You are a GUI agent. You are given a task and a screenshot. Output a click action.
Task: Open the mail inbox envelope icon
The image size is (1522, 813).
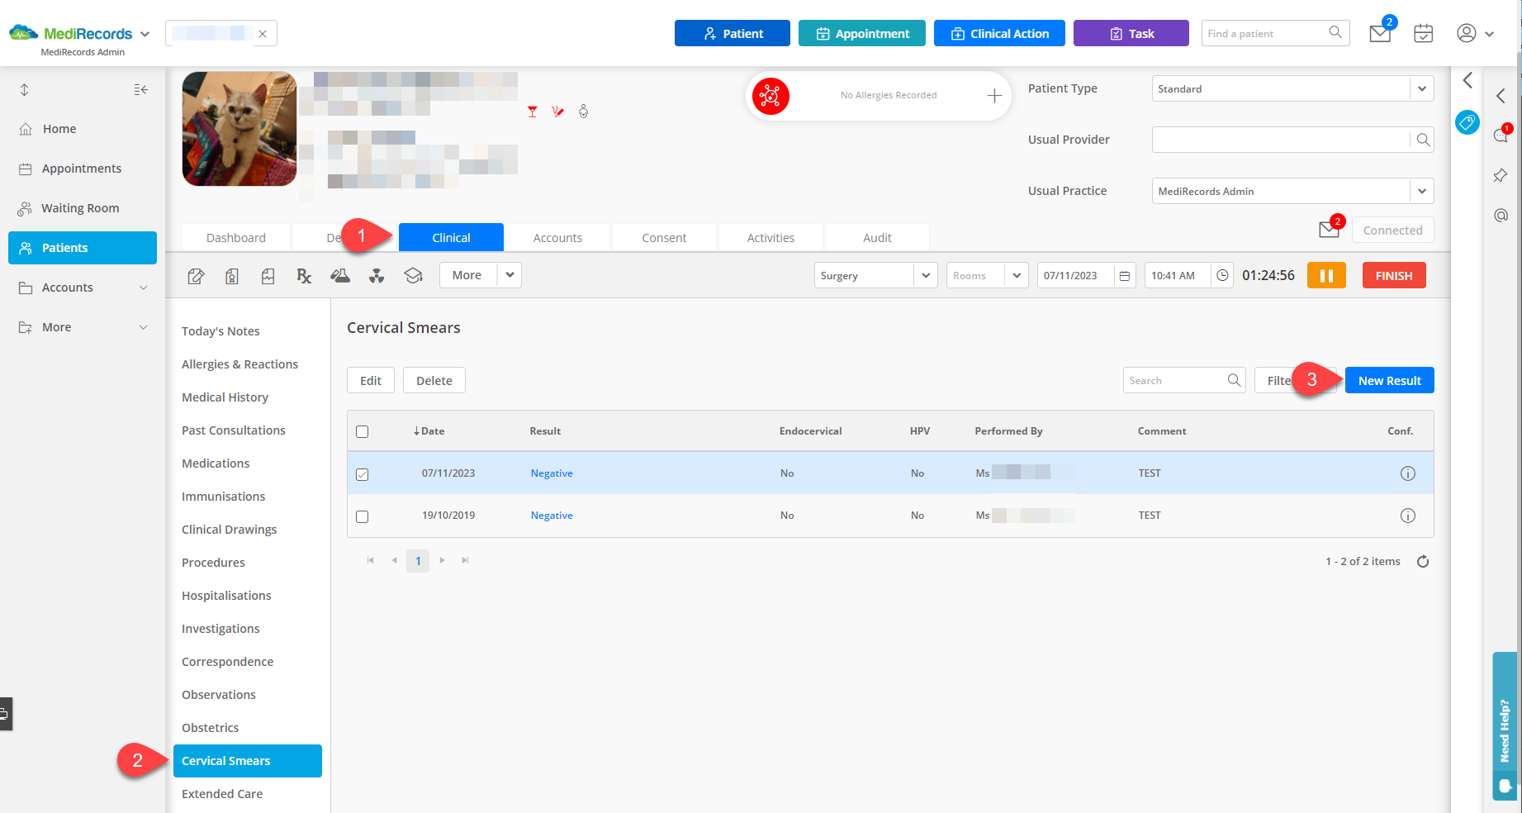1380,33
